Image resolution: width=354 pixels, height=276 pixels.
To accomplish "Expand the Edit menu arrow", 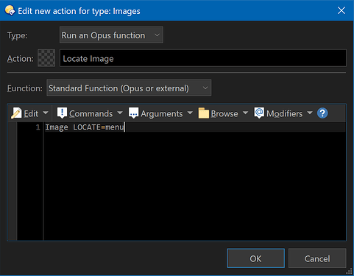I will [x=46, y=113].
